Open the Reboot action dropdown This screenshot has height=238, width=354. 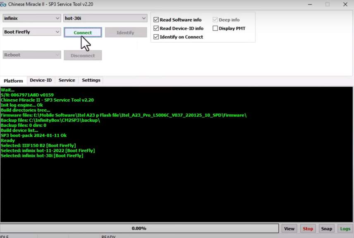32,55
